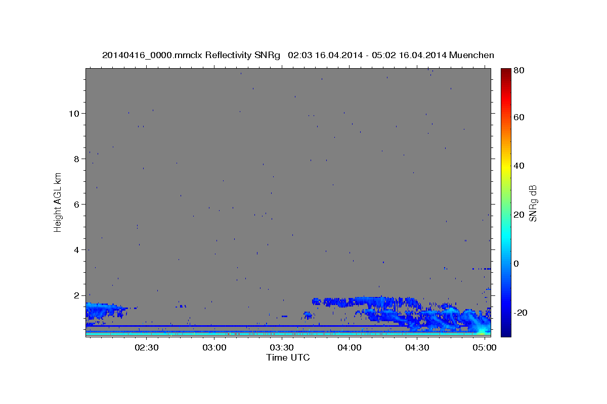The width and height of the screenshot is (607, 404).
Task: Click the height tick label 4
Action: pyautogui.click(x=77, y=249)
